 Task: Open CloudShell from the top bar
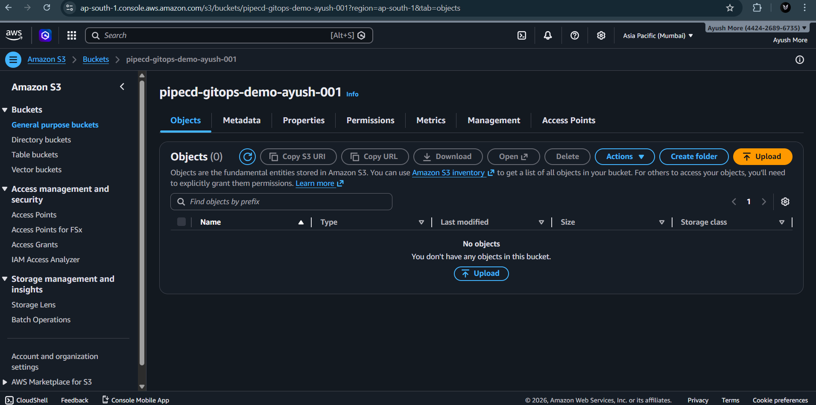[x=521, y=35]
